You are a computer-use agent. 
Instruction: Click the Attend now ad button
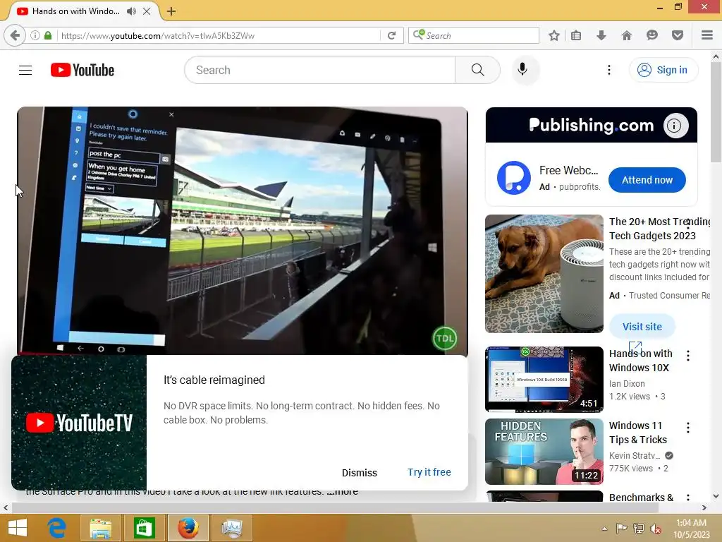(x=647, y=180)
